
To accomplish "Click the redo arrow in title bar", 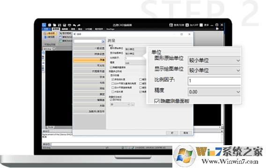I will (x=79, y=25).
